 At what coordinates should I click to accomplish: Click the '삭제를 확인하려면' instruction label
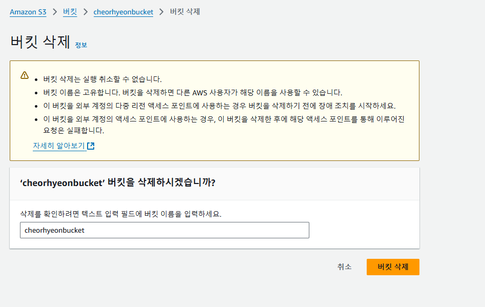tap(121, 214)
